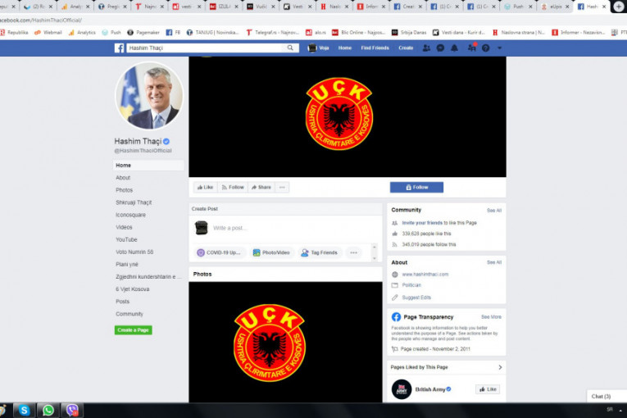The image size is (627, 418).
Task: Open WhatsApp from the taskbar
Action: click(x=48, y=410)
